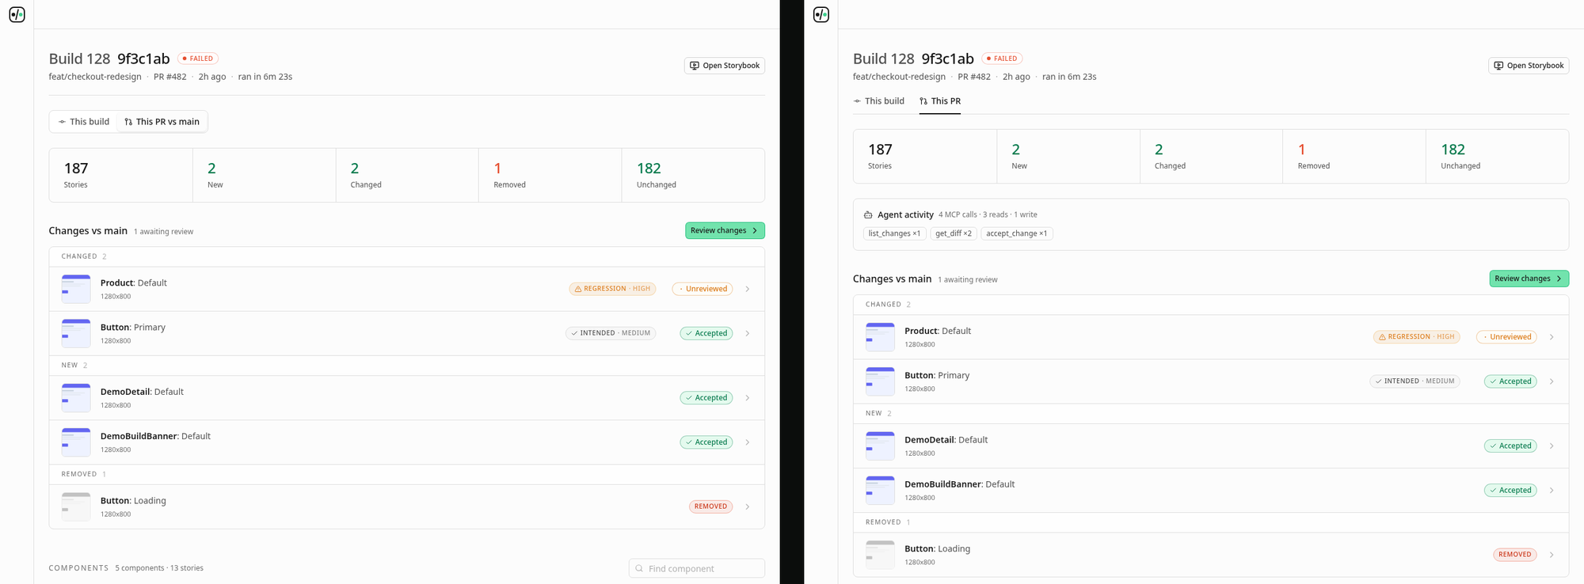Screen dimensions: 1584x584
Task: Switch to "This build" beside "This PR vs main"
Action: pos(84,122)
